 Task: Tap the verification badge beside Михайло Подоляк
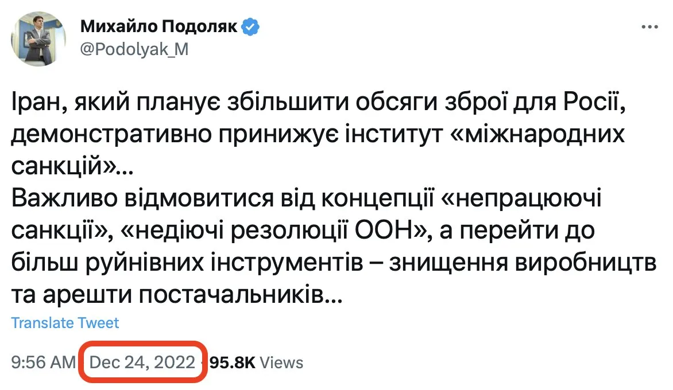(x=250, y=26)
